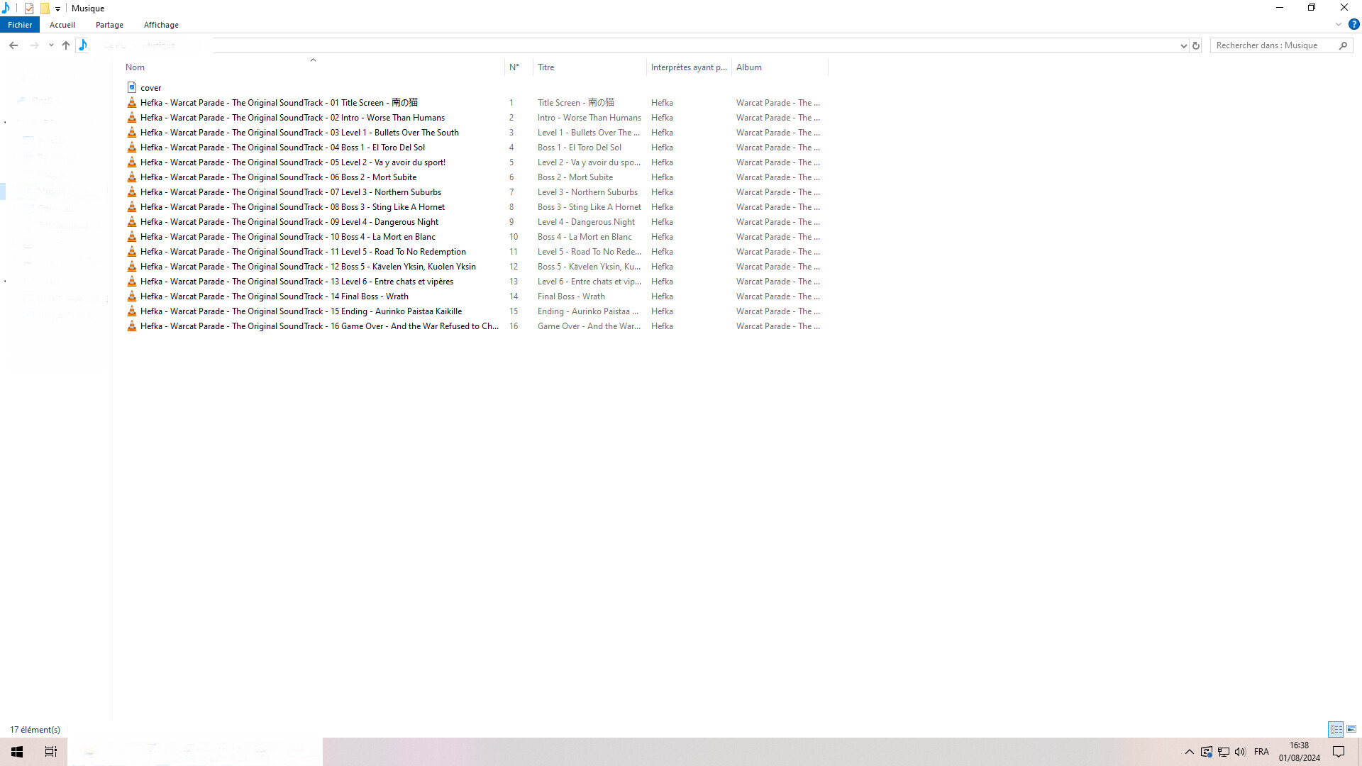Click the Back navigation arrow
Screen dimensions: 1362x766
click(x=13, y=45)
